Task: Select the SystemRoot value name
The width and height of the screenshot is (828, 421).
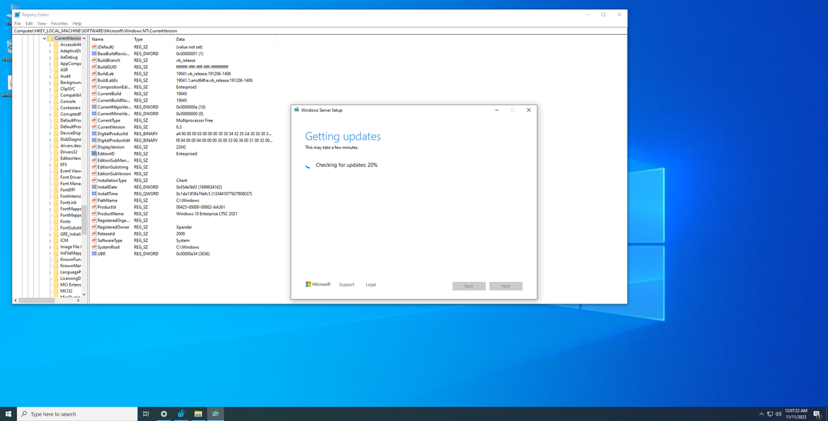Action: pos(109,247)
